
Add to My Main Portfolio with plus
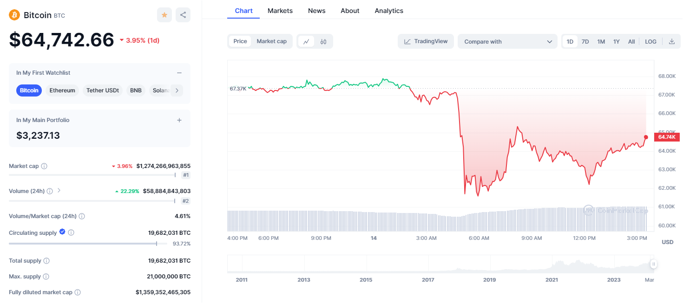[179, 120]
